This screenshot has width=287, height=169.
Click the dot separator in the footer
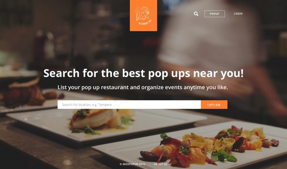pyautogui.click(x=150, y=165)
